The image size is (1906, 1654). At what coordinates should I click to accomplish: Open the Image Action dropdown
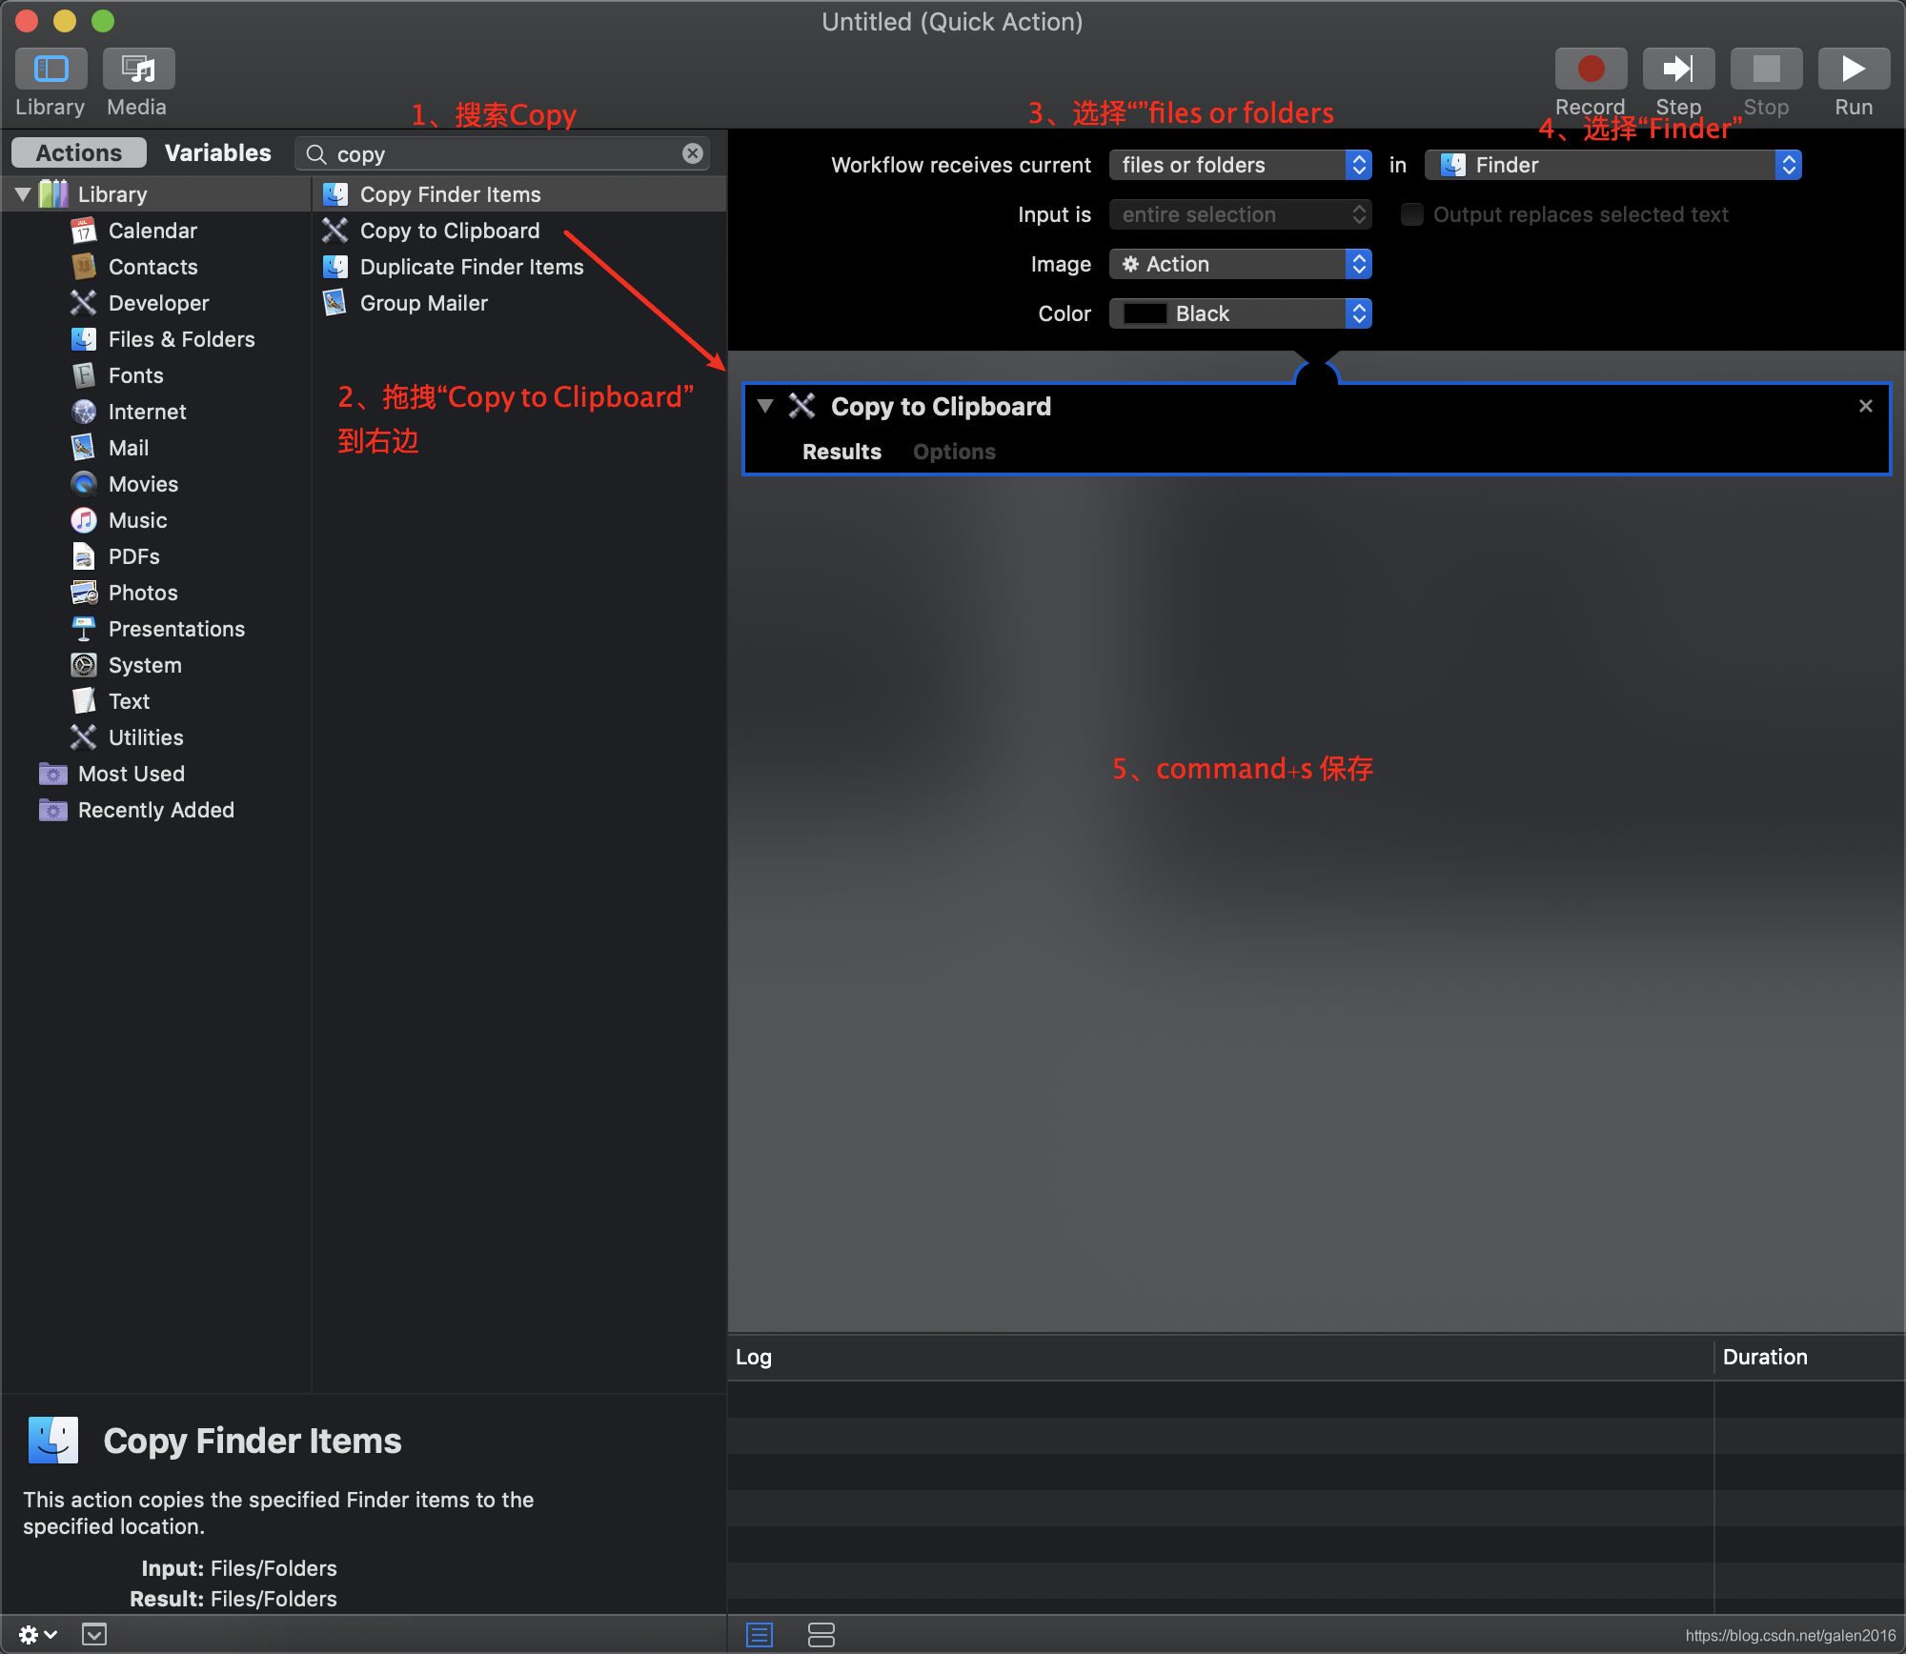pos(1240,264)
